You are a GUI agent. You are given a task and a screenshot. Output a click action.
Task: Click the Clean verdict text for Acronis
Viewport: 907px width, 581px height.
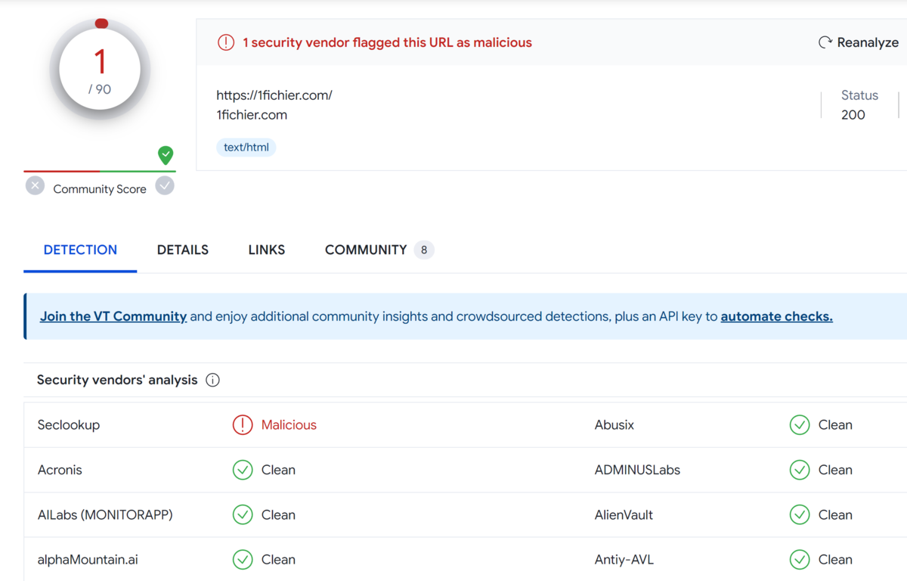pyautogui.click(x=278, y=470)
